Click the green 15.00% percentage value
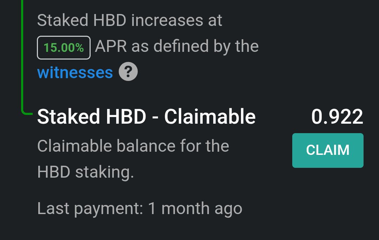The height and width of the screenshot is (240, 379). click(x=64, y=48)
